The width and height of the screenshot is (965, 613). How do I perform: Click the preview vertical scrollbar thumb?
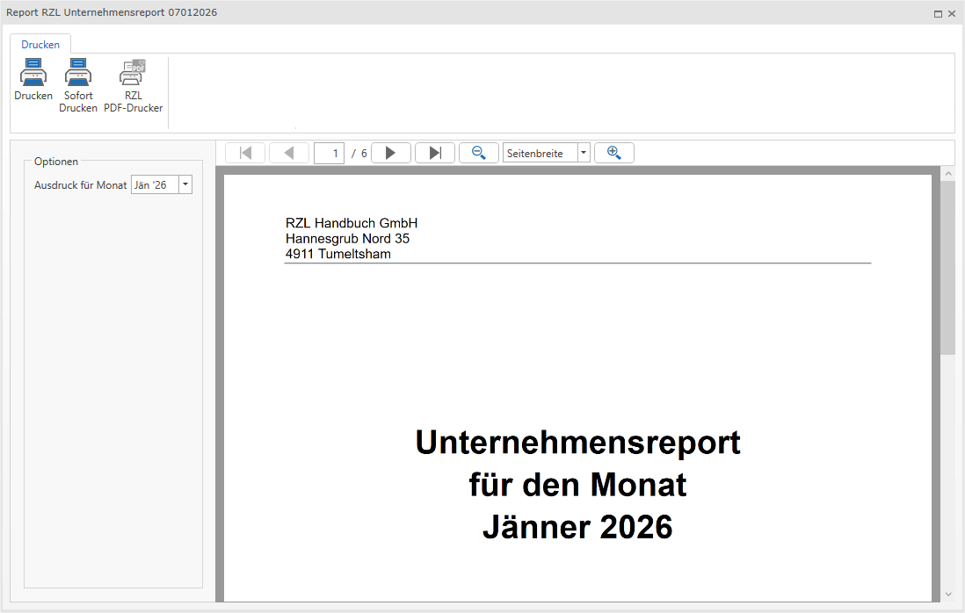click(x=947, y=263)
